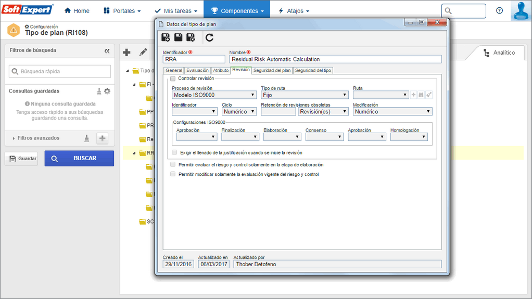The image size is (532, 299).
Task: Click the Save and Close floppy icon
Action: click(191, 37)
